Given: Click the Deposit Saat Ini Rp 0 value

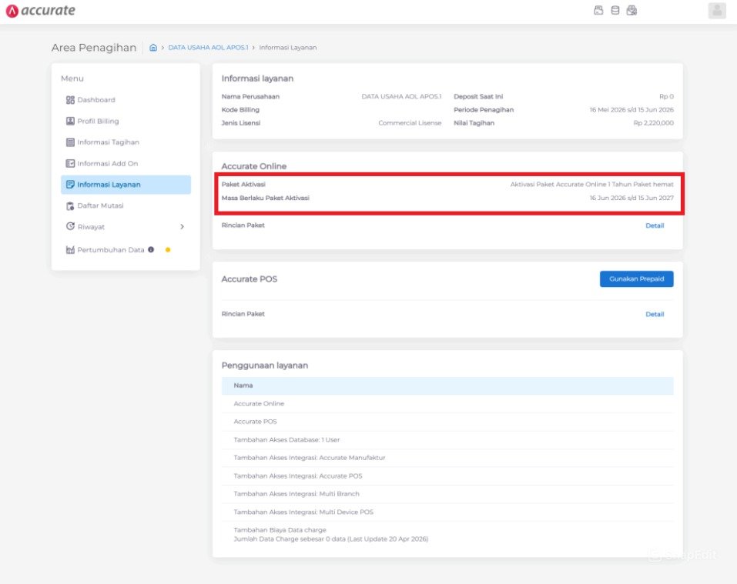Looking at the screenshot, I should coord(666,97).
